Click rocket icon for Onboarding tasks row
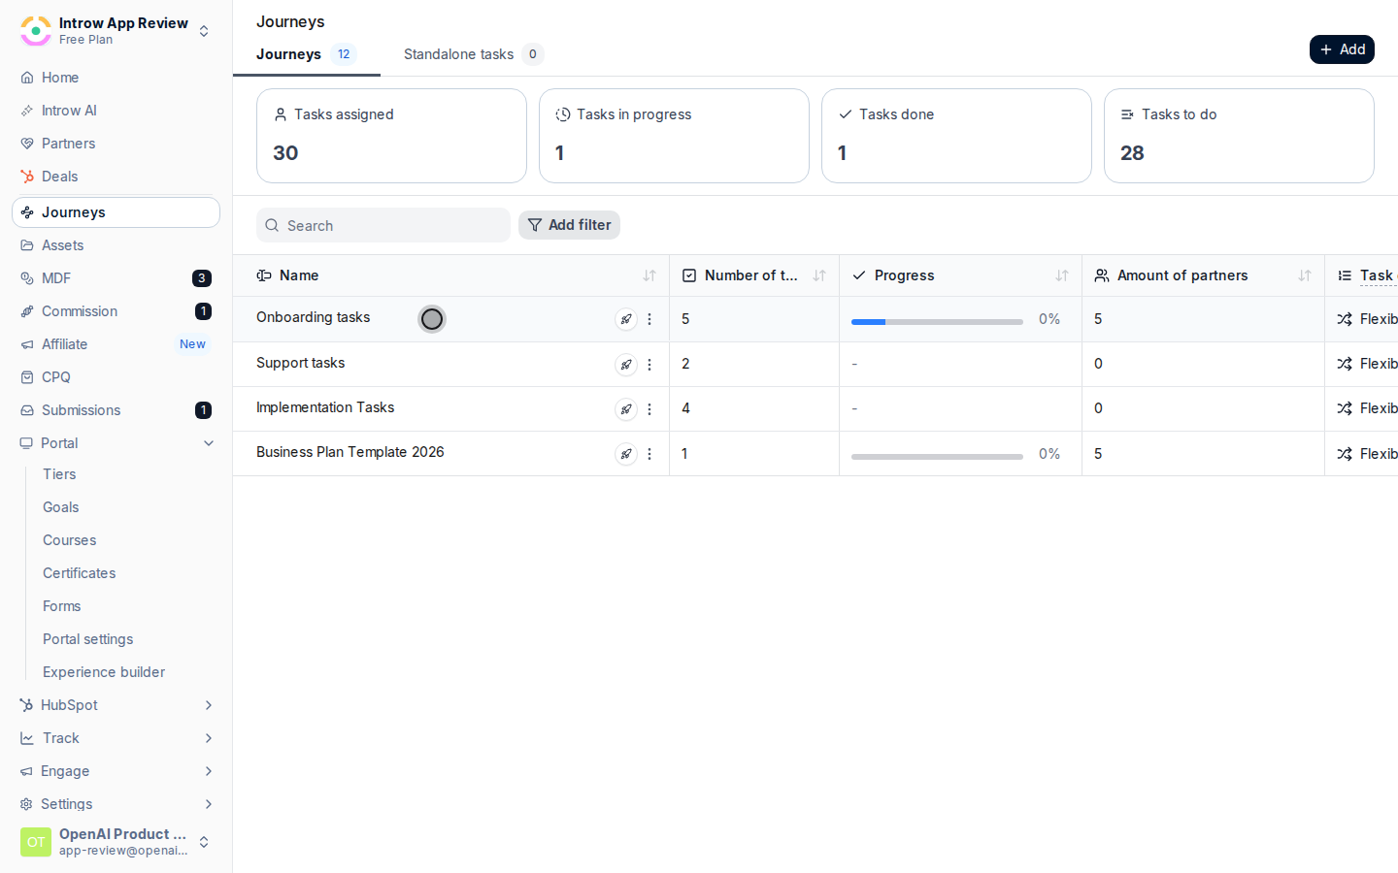The height and width of the screenshot is (873, 1398). pyautogui.click(x=626, y=319)
